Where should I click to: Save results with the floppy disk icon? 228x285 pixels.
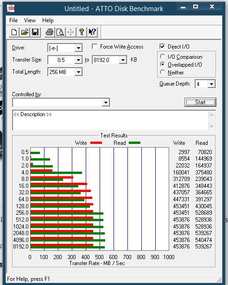(35, 32)
